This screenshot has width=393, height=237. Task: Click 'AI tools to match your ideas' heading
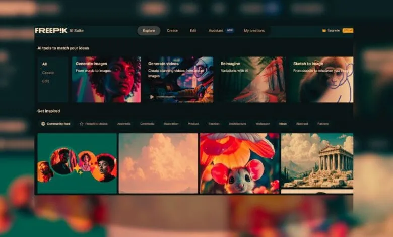click(x=63, y=48)
